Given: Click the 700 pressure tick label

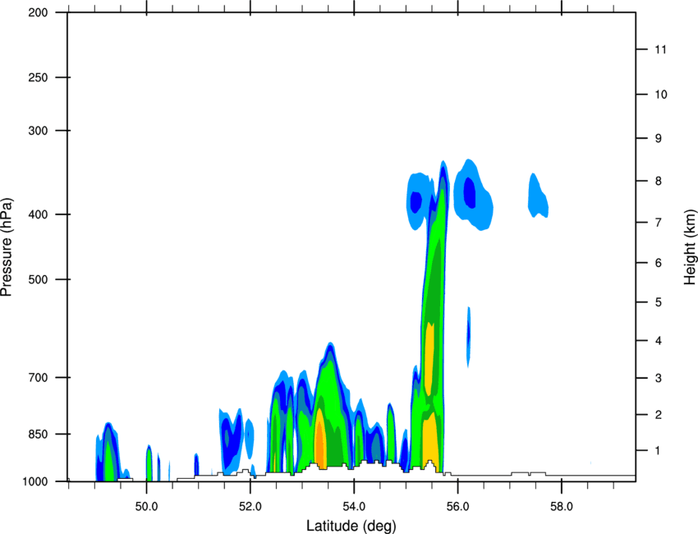Looking at the screenshot, I should [x=38, y=377].
